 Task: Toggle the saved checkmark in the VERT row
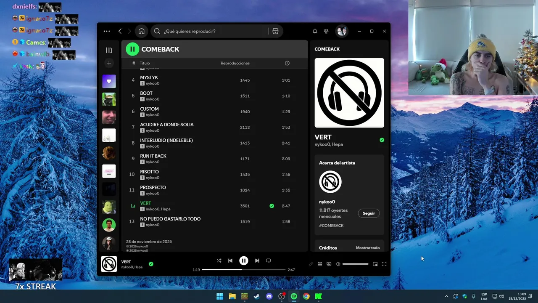pos(272,206)
